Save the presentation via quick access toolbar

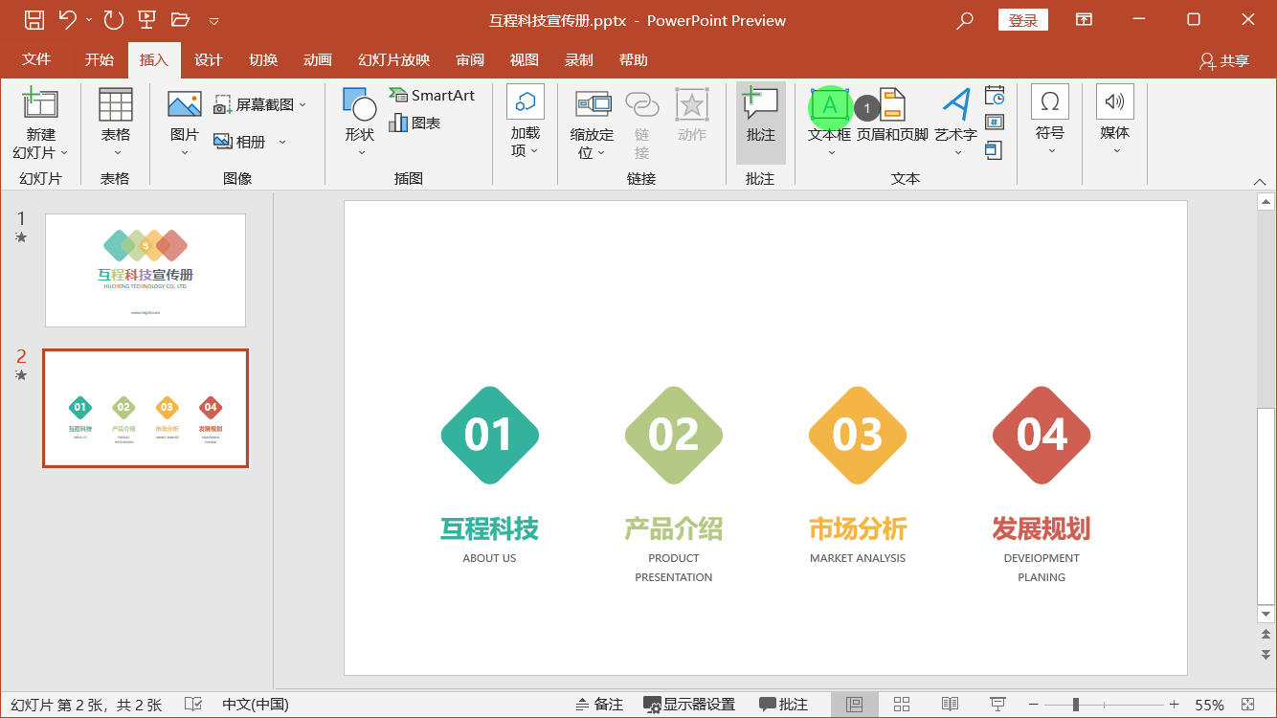tap(34, 19)
